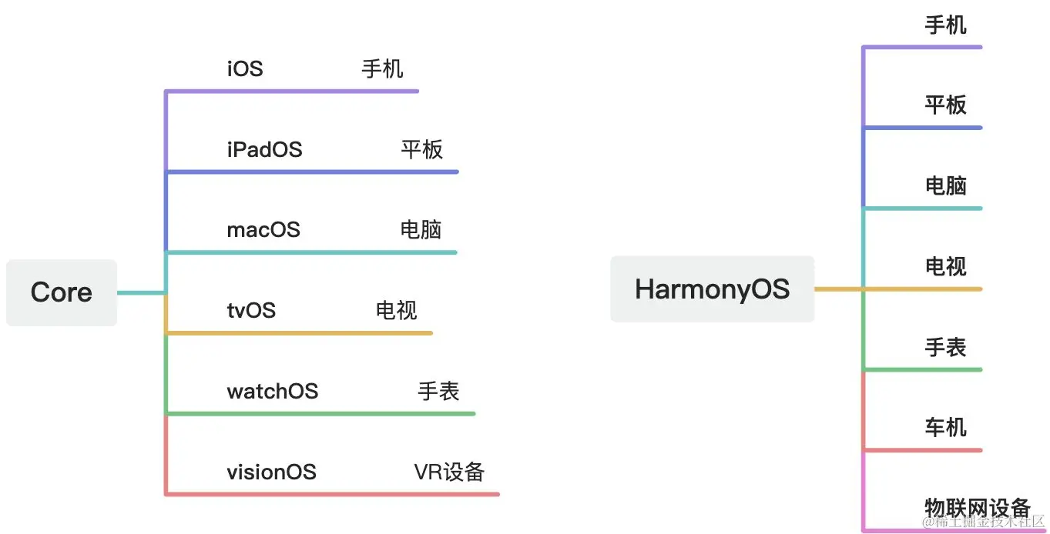The height and width of the screenshot is (534, 1050).
Task: Click 手机 label beside iOS
Action: pyautogui.click(x=382, y=69)
